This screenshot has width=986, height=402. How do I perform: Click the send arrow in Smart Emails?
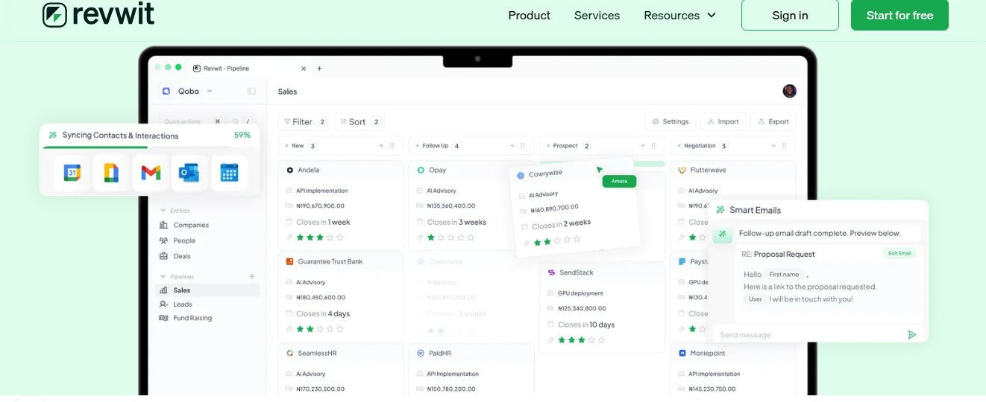pos(911,335)
